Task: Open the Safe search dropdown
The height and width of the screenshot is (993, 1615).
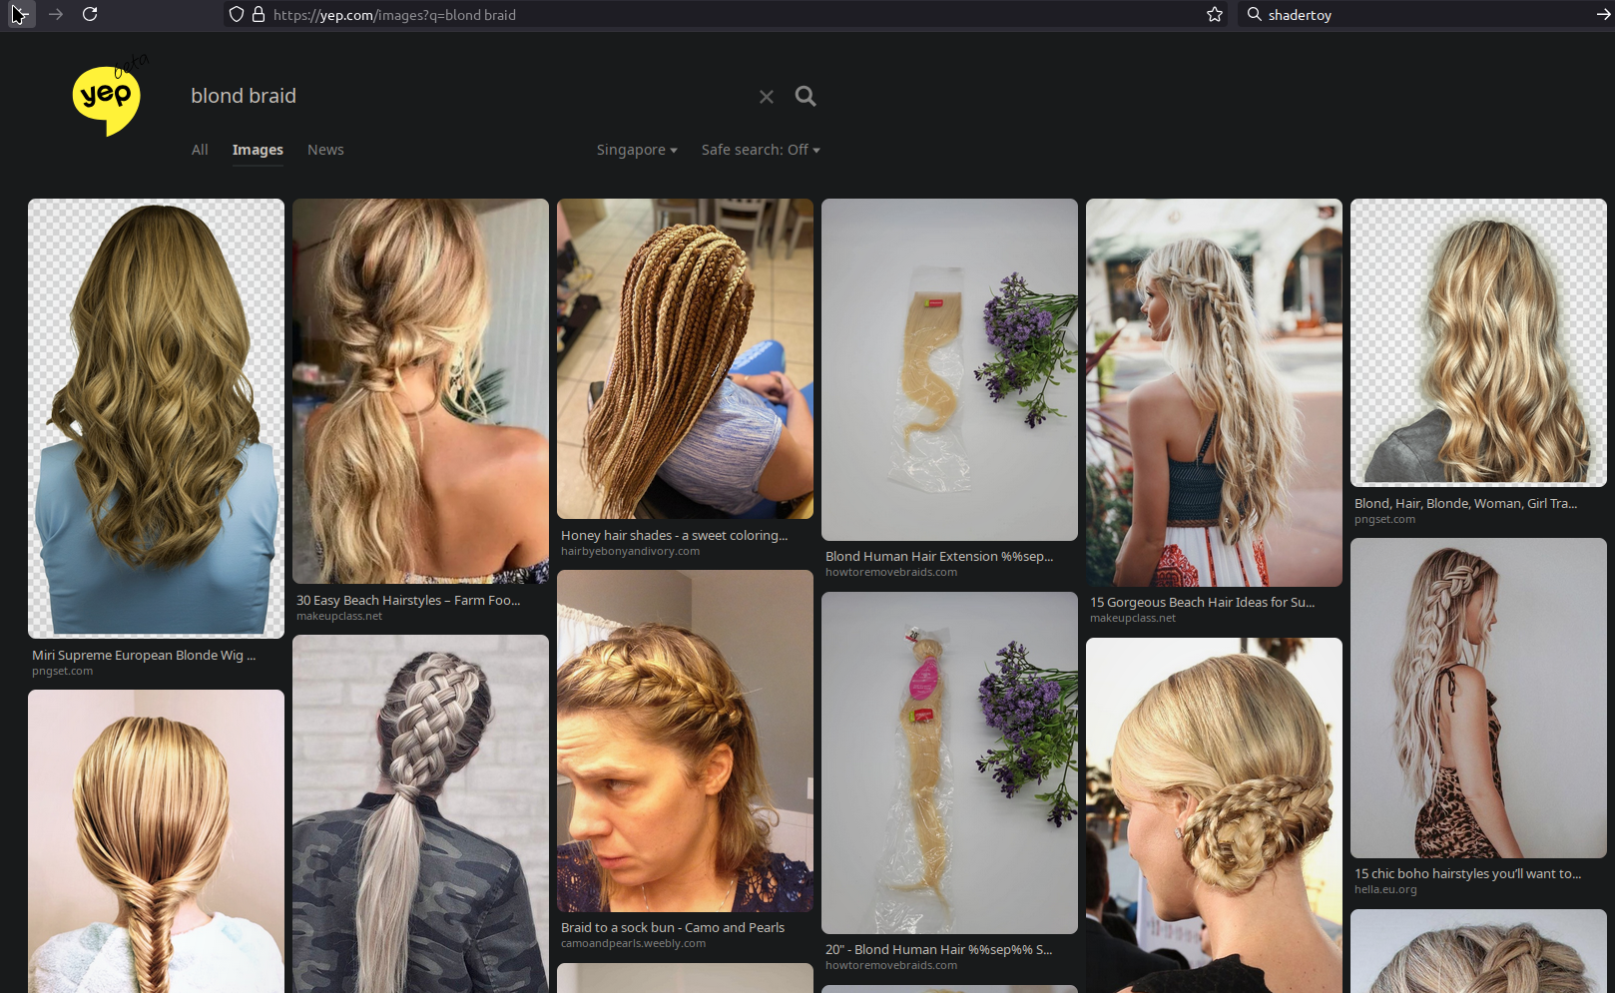Action: (x=761, y=150)
